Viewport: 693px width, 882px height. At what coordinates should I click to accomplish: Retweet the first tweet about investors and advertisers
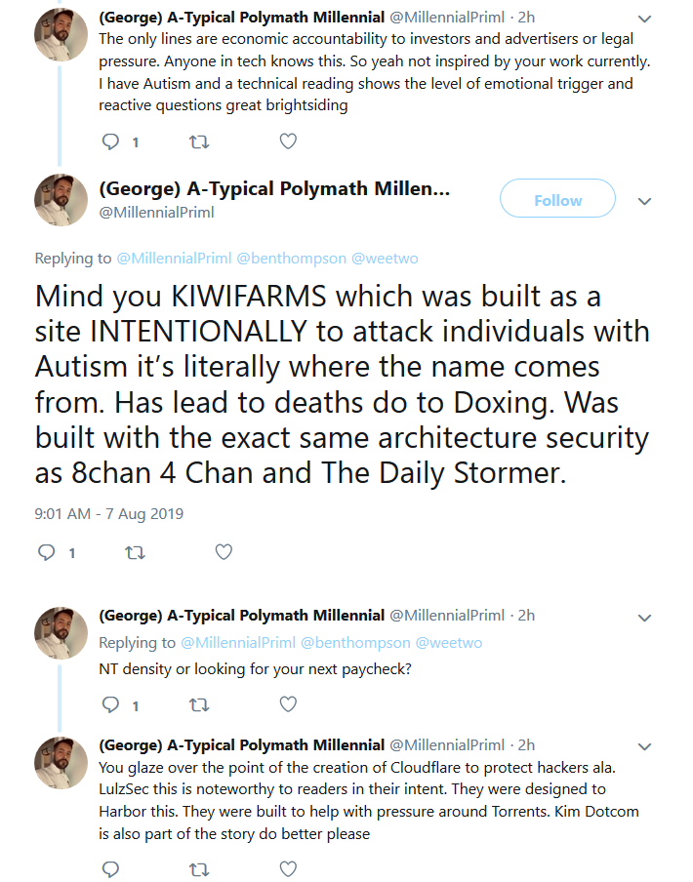pos(199,141)
